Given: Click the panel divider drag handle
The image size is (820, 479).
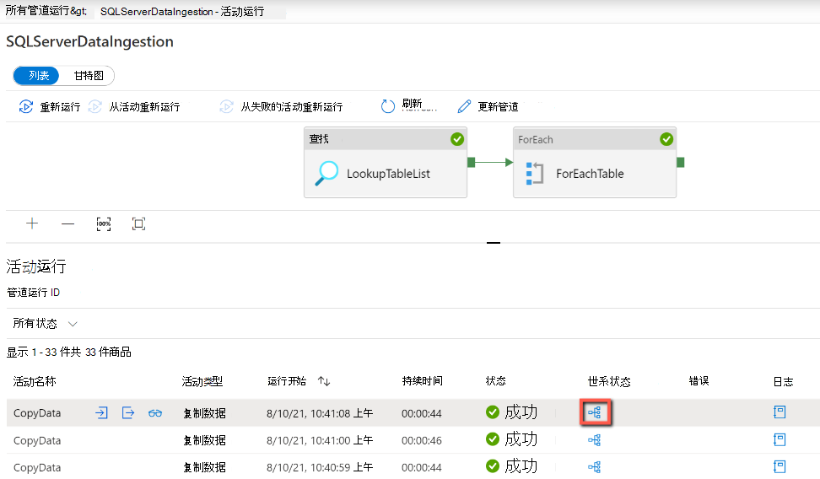Looking at the screenshot, I should [494, 243].
